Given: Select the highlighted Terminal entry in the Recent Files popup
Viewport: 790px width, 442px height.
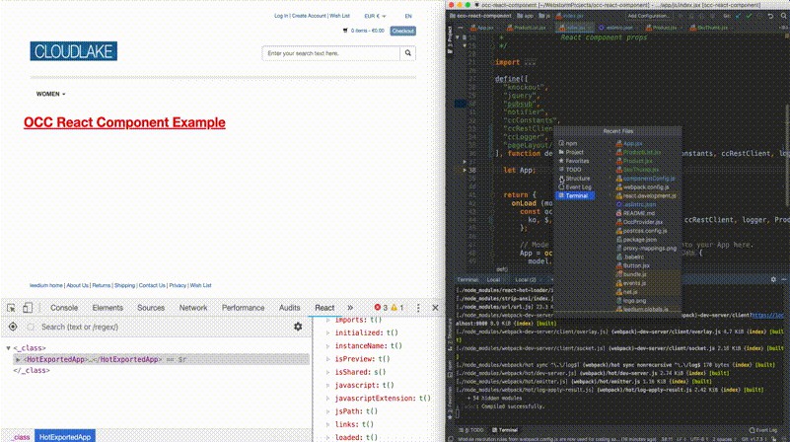Looking at the screenshot, I should click(575, 195).
